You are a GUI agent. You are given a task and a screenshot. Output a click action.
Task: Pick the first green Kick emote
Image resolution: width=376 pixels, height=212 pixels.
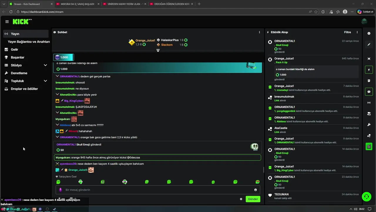58,182
